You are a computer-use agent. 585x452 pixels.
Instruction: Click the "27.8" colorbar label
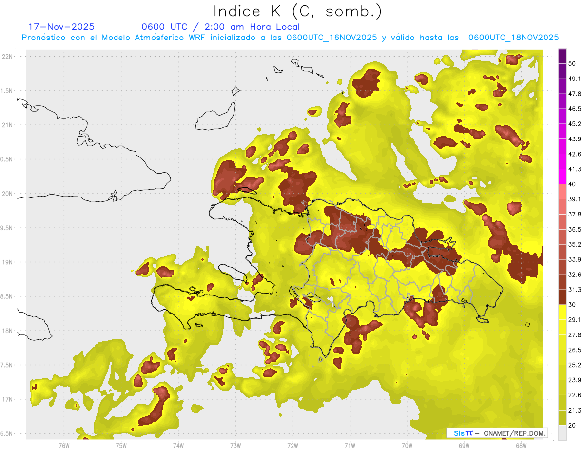(x=575, y=335)
